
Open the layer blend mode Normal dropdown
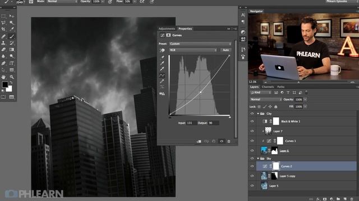coord(265,99)
